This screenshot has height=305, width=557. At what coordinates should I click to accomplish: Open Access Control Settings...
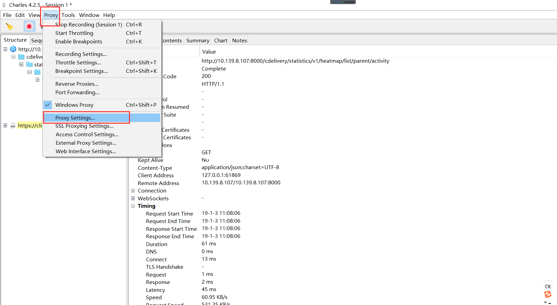coord(102,134)
